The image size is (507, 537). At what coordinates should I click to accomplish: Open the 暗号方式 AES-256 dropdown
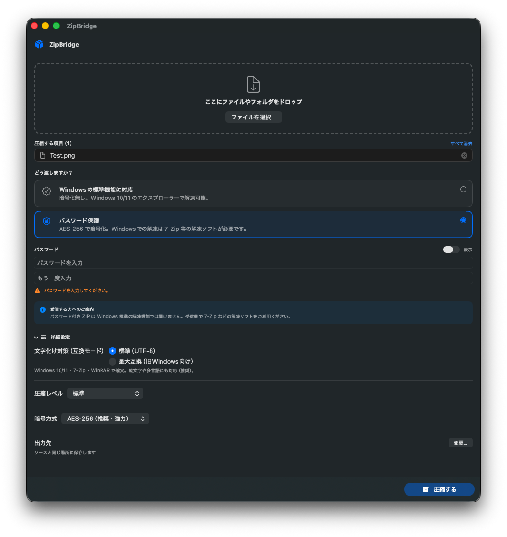(105, 418)
